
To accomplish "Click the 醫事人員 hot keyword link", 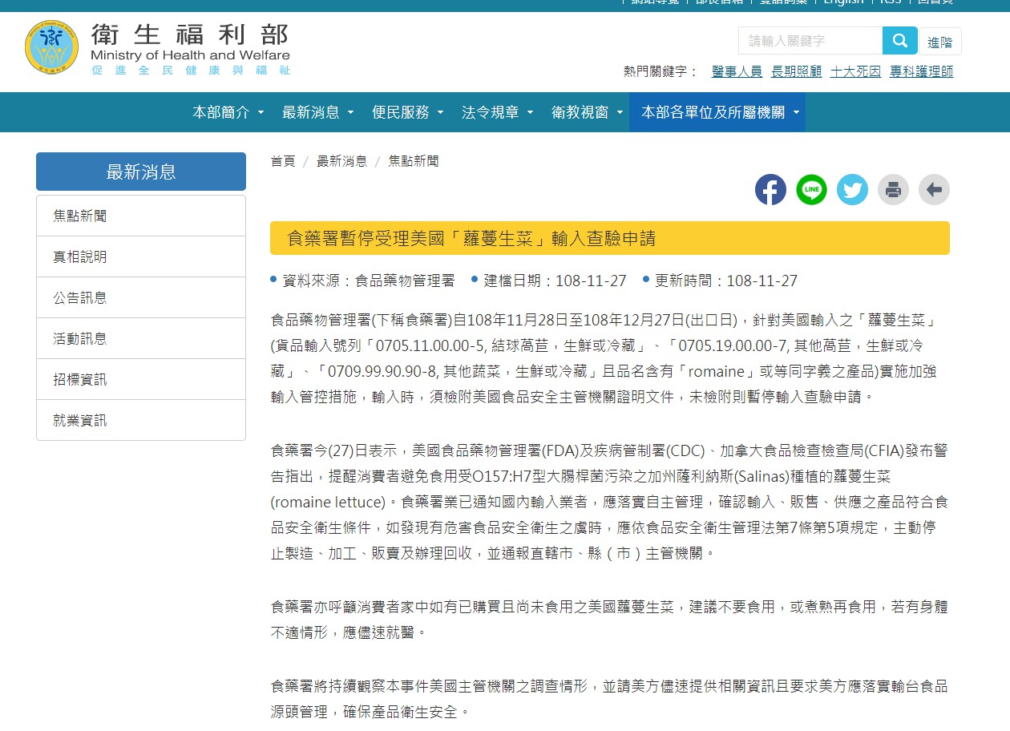I will [737, 71].
